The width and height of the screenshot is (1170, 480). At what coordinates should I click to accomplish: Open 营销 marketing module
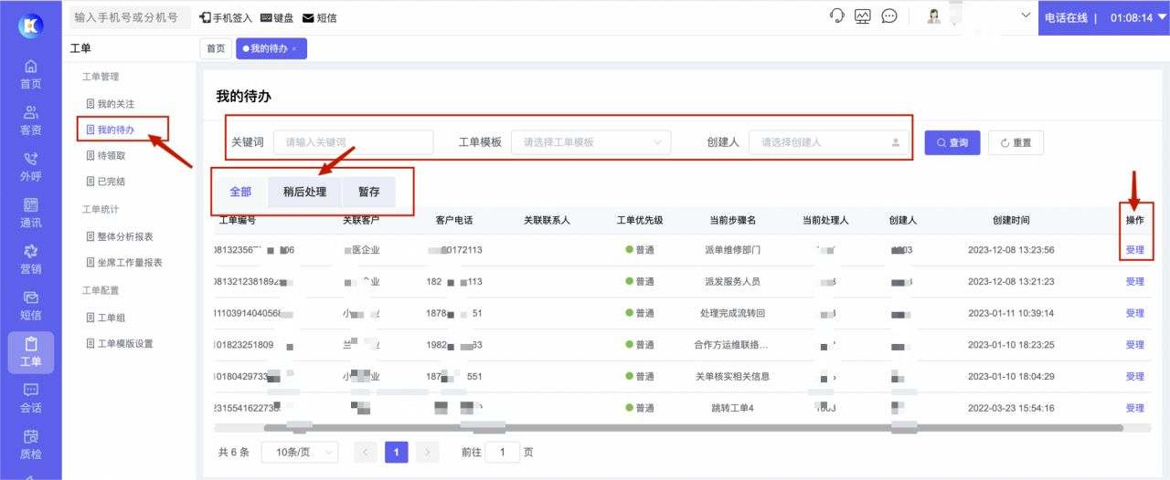point(30,259)
